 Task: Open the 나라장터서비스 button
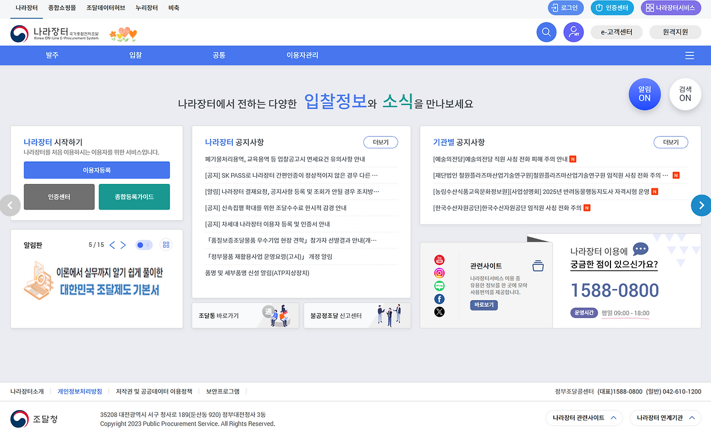(x=671, y=8)
